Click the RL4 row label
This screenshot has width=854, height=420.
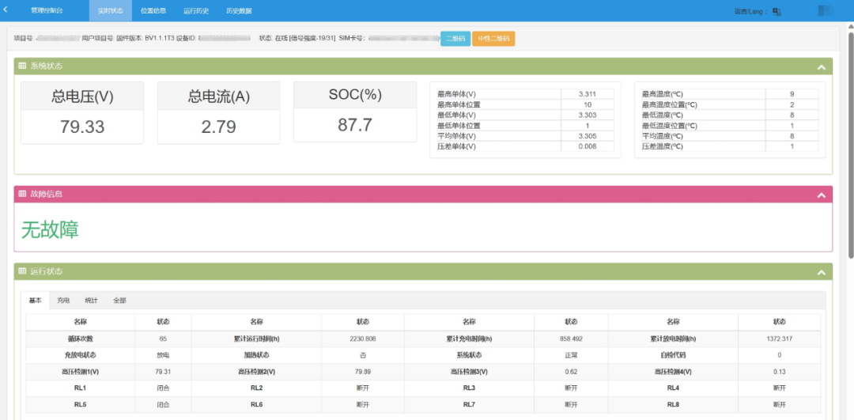(673, 388)
